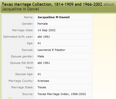Open the Texas Marriage Collection title heading
Viewport: 116px width, 99px height.
coord(52,4)
